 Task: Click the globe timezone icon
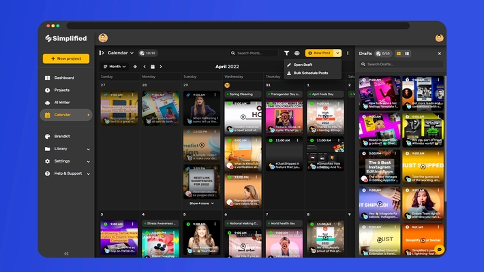297,53
